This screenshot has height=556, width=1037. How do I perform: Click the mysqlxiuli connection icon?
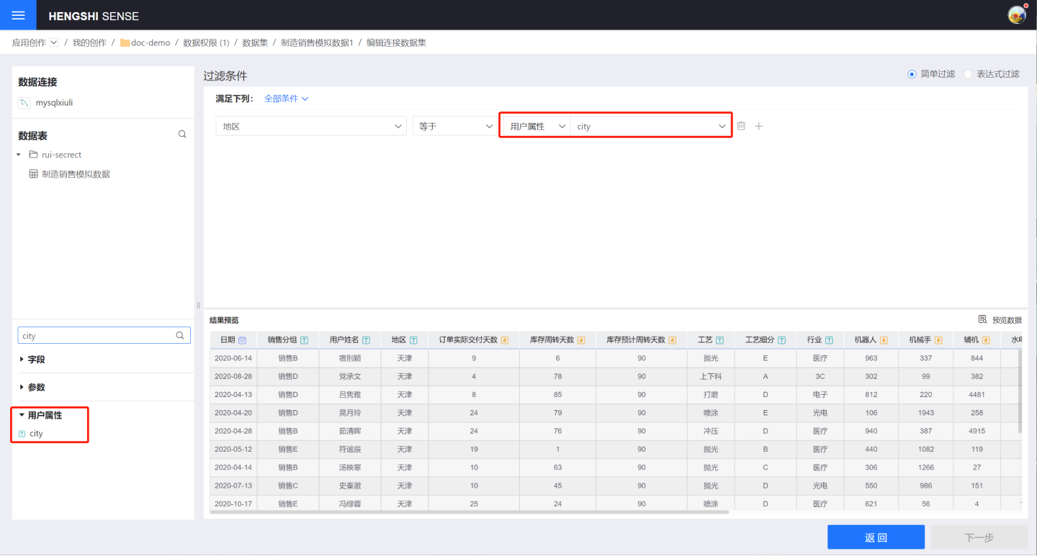[24, 103]
